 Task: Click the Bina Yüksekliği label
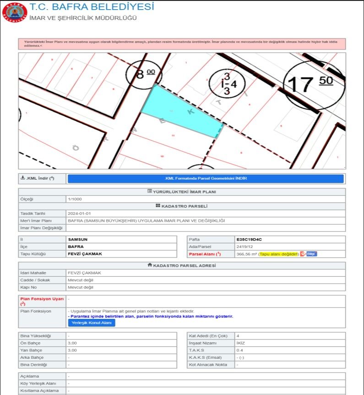pos(36,336)
